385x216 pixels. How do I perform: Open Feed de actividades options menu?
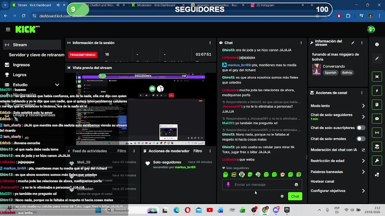(134, 151)
